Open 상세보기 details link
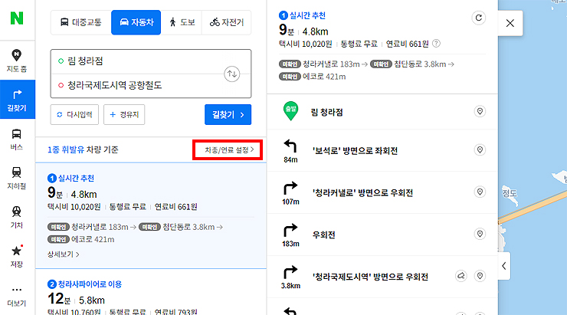 point(64,254)
